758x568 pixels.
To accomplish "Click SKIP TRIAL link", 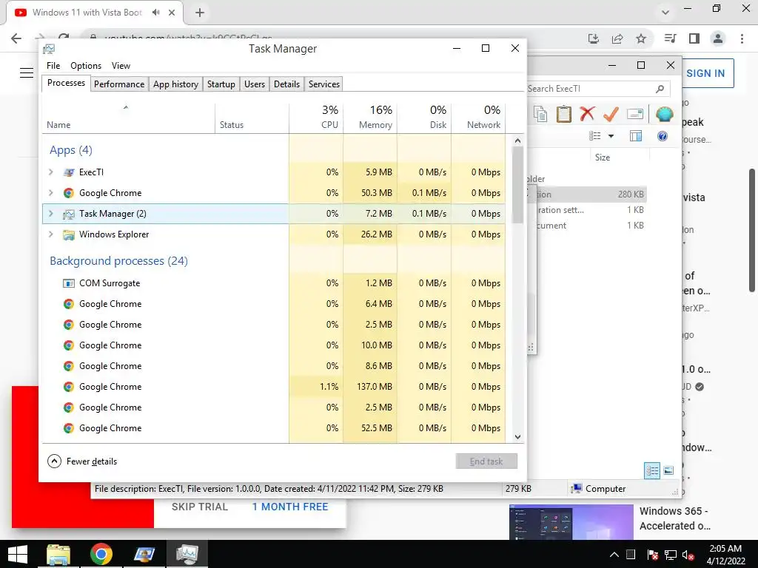I will pos(200,507).
